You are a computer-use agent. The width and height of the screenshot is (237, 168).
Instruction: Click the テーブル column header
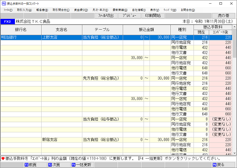click(x=102, y=30)
